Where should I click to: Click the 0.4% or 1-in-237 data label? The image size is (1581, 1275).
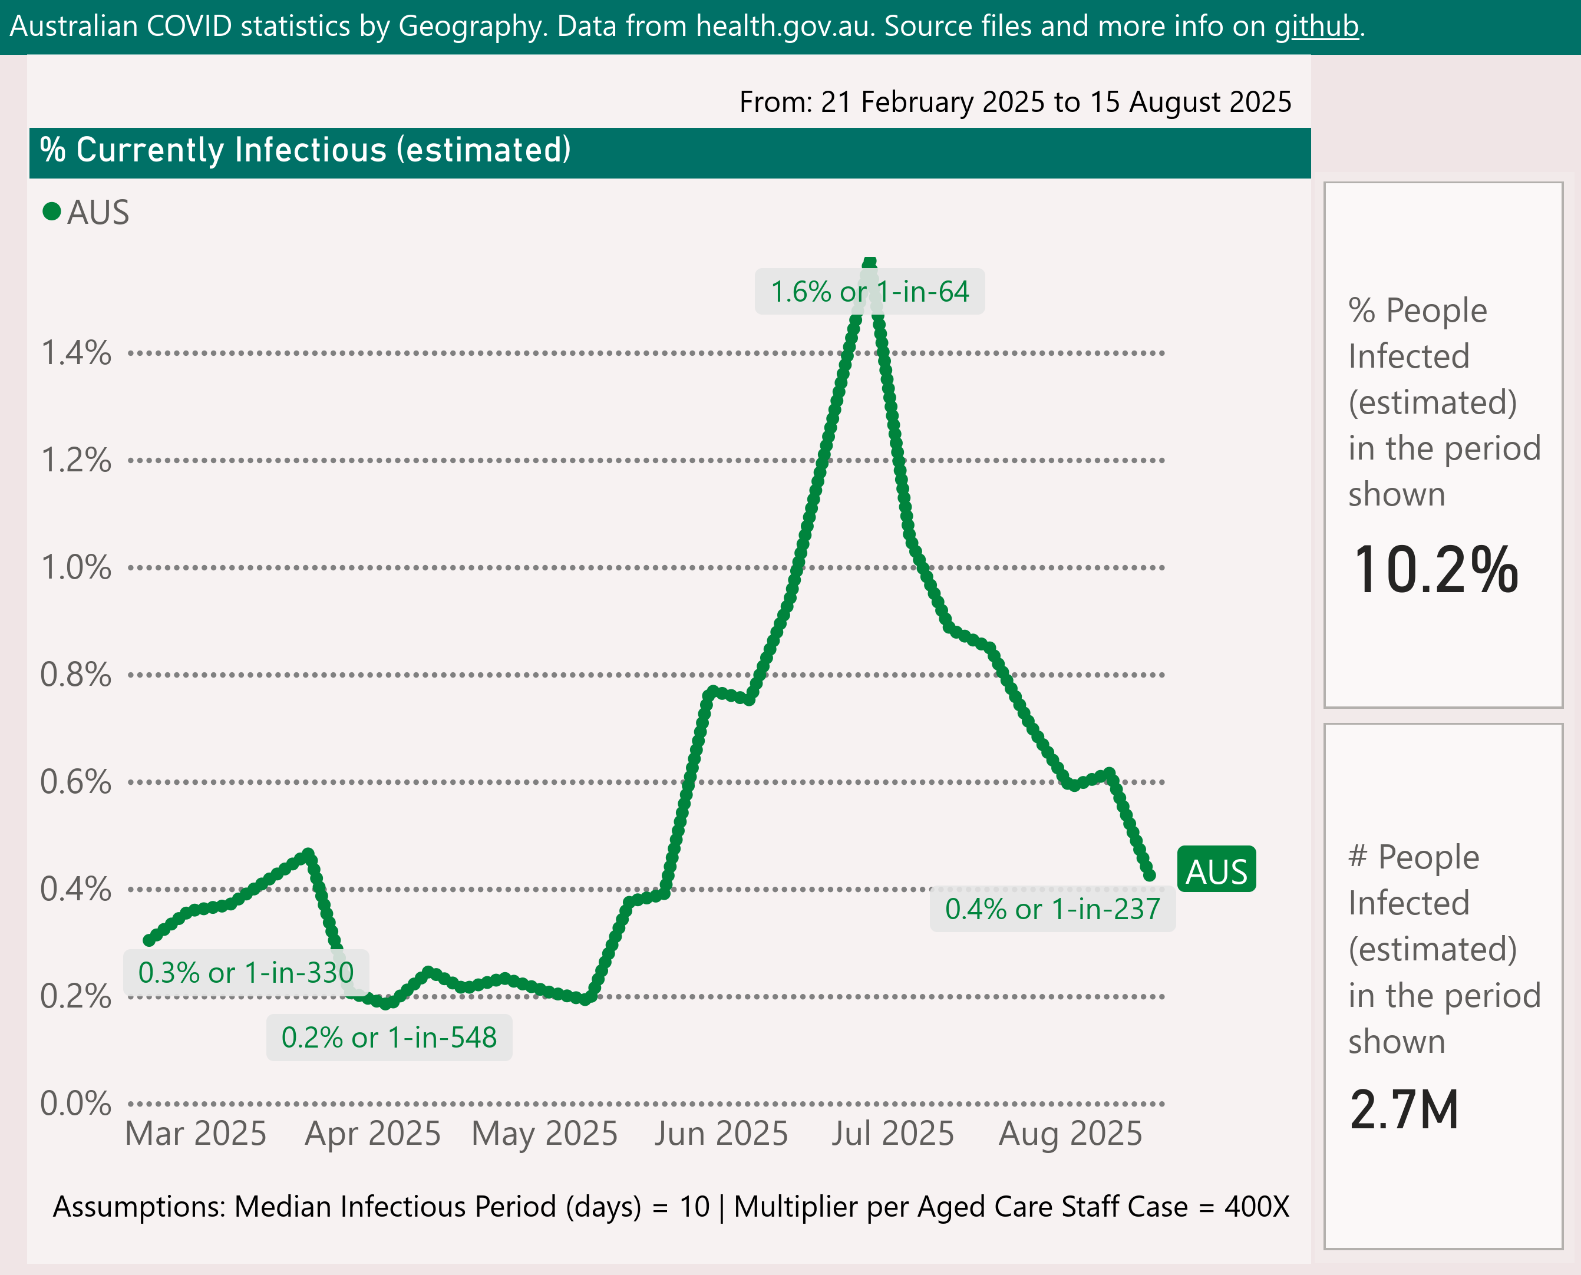1051,909
